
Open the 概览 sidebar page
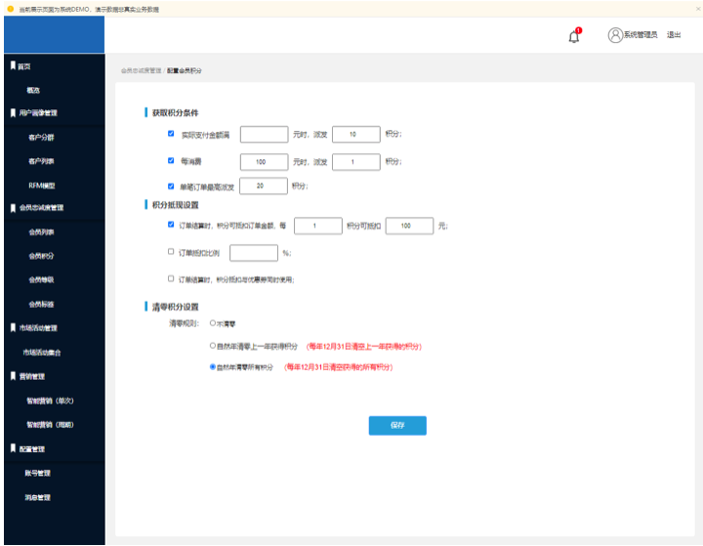[33, 90]
